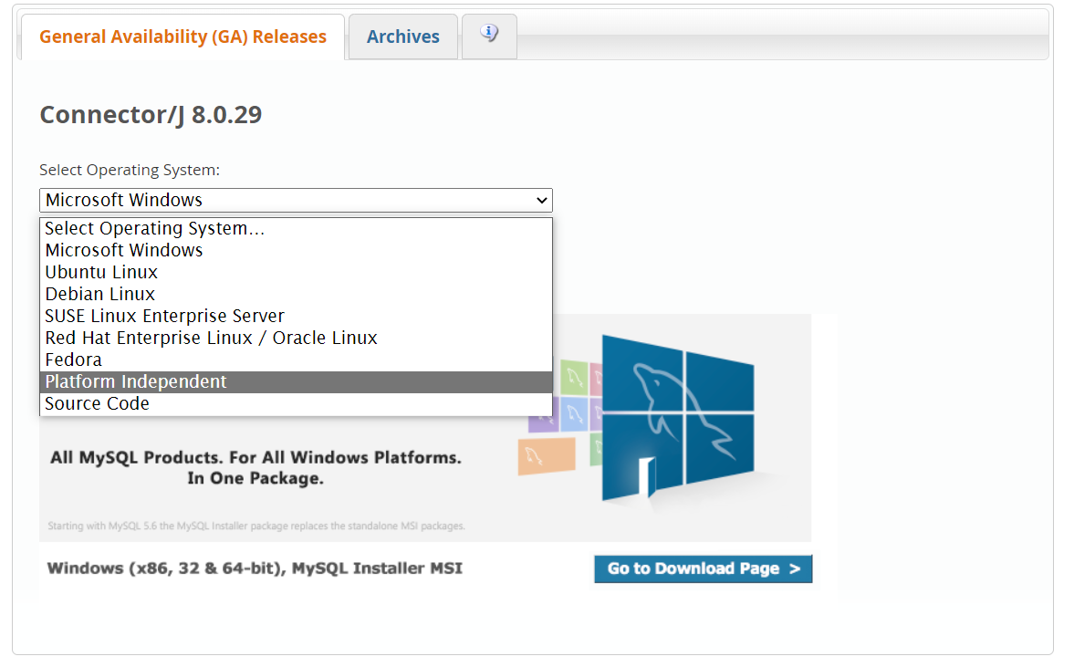Select Microsoft Windows from the dropdown list
Screen dimensions: 1074x667
click(296, 250)
